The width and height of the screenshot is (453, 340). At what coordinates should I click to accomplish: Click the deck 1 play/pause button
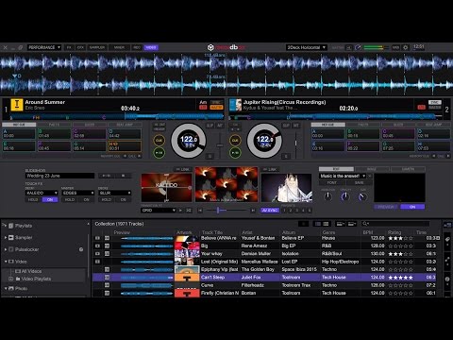click(x=159, y=153)
